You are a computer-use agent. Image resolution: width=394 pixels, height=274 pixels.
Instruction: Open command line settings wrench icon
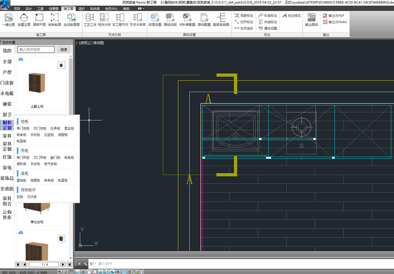coord(85,264)
